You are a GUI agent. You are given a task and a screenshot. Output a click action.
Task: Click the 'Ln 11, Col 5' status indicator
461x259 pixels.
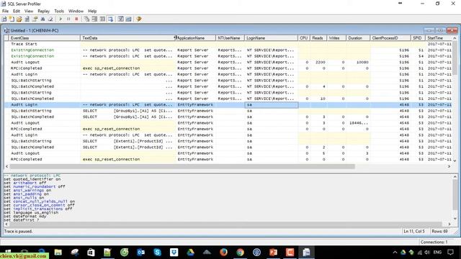tap(414, 232)
